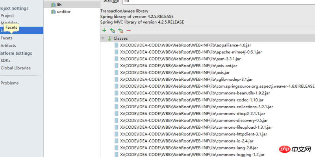Image resolution: width=315 pixels, height=157 pixels.
Task: Click the jar icon beside aspectj.weaver jar
Action: [x=116, y=86]
